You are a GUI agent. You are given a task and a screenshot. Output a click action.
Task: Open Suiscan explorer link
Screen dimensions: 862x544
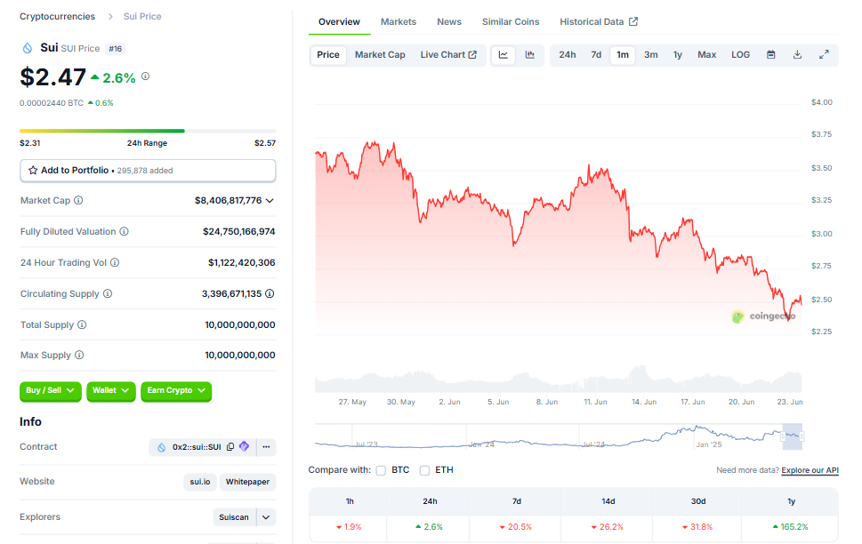(234, 517)
